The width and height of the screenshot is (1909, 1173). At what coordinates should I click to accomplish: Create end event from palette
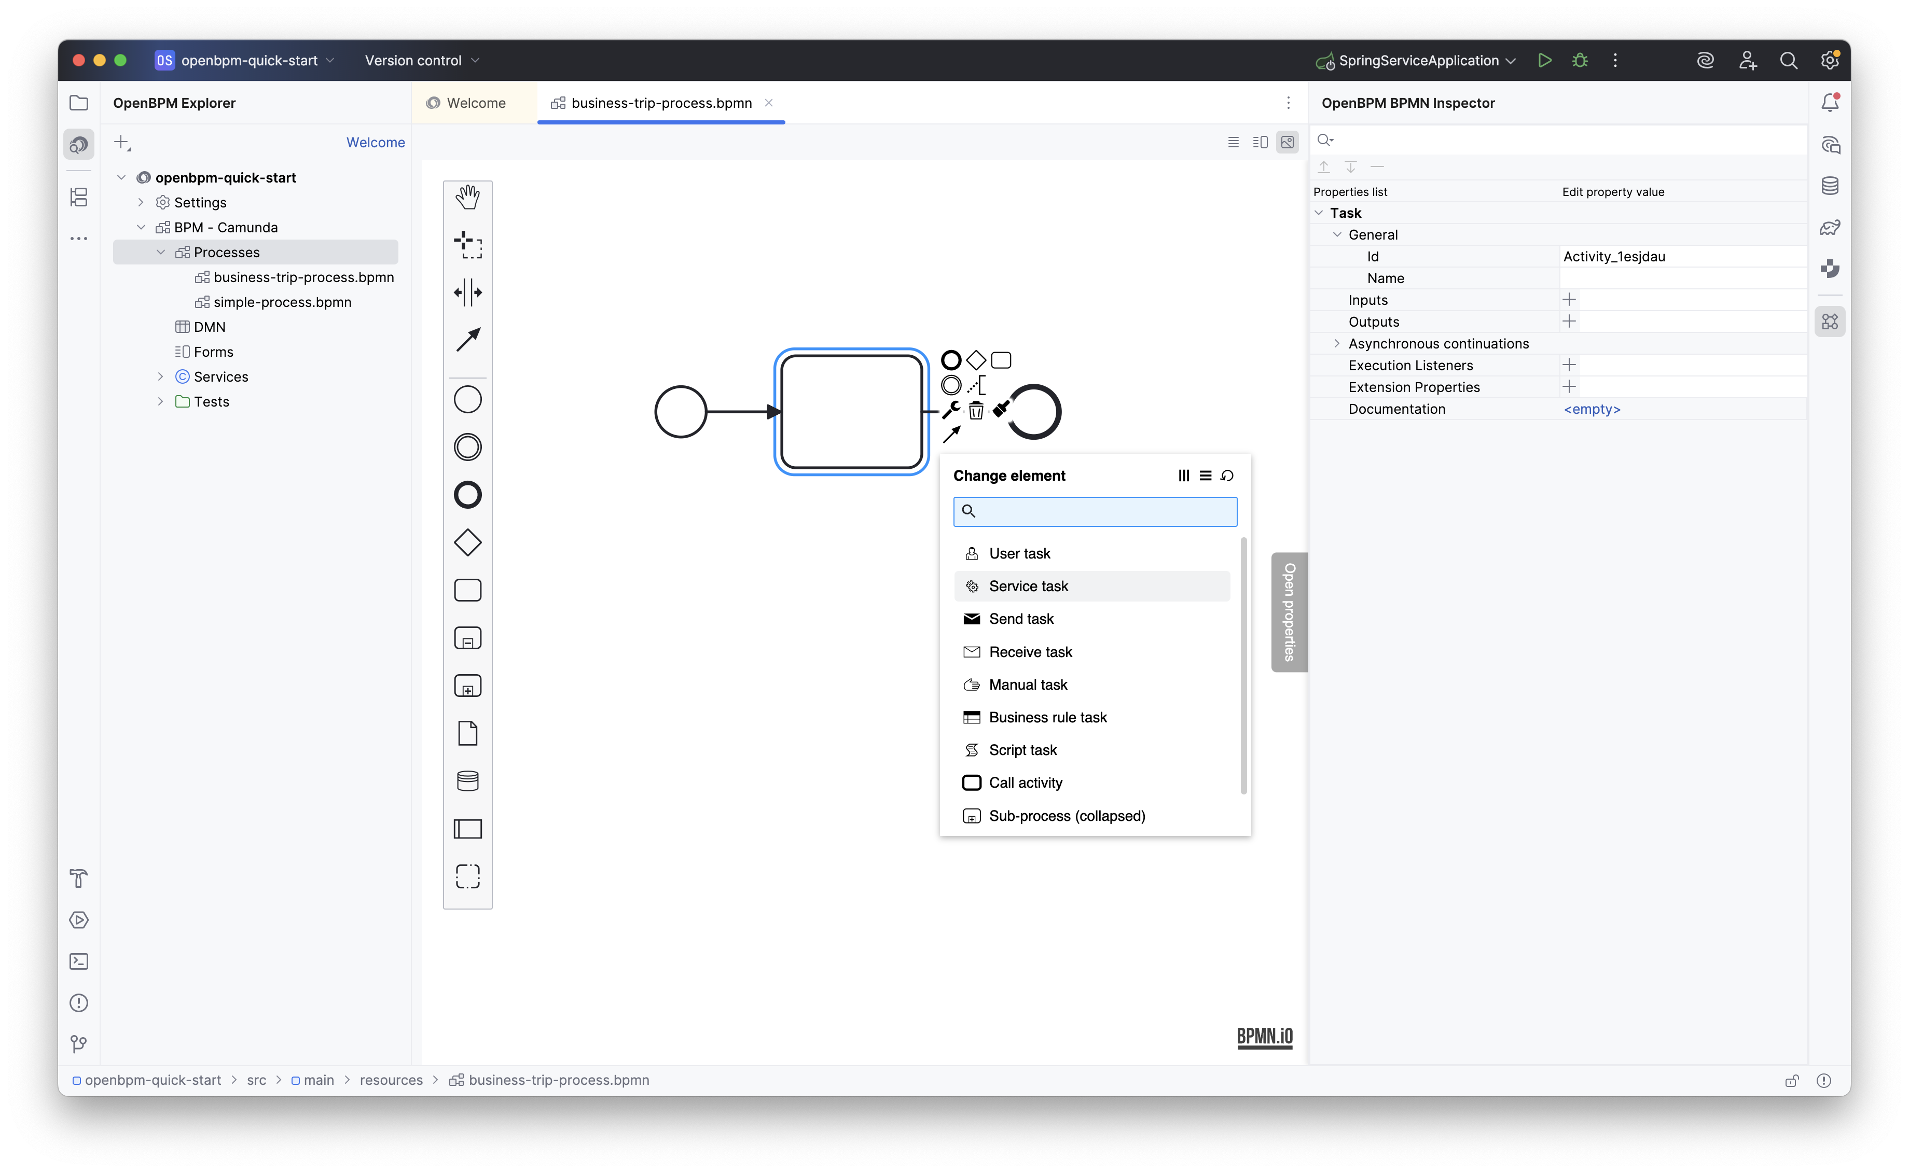point(467,495)
